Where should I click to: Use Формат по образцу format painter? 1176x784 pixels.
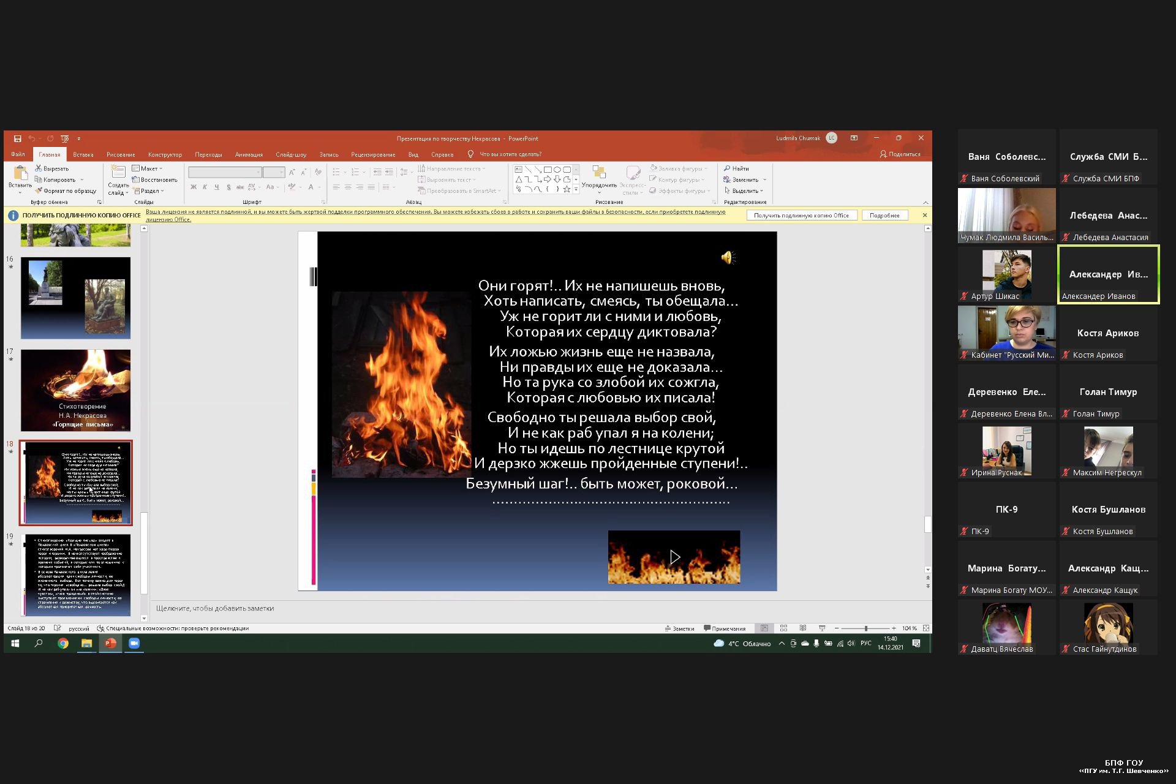tap(66, 190)
